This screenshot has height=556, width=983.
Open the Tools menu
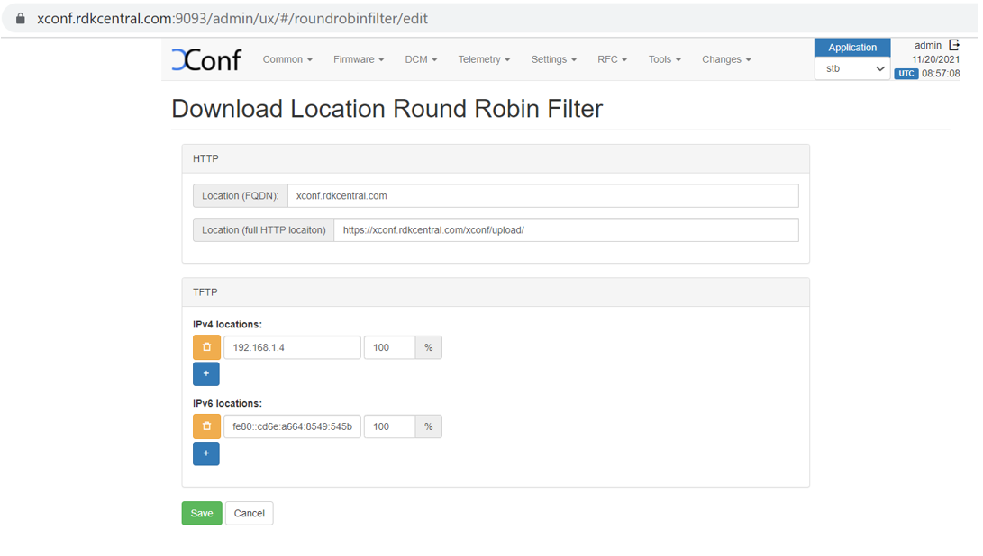coord(664,59)
